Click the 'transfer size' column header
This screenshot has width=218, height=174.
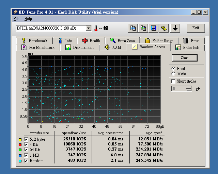[40, 133]
